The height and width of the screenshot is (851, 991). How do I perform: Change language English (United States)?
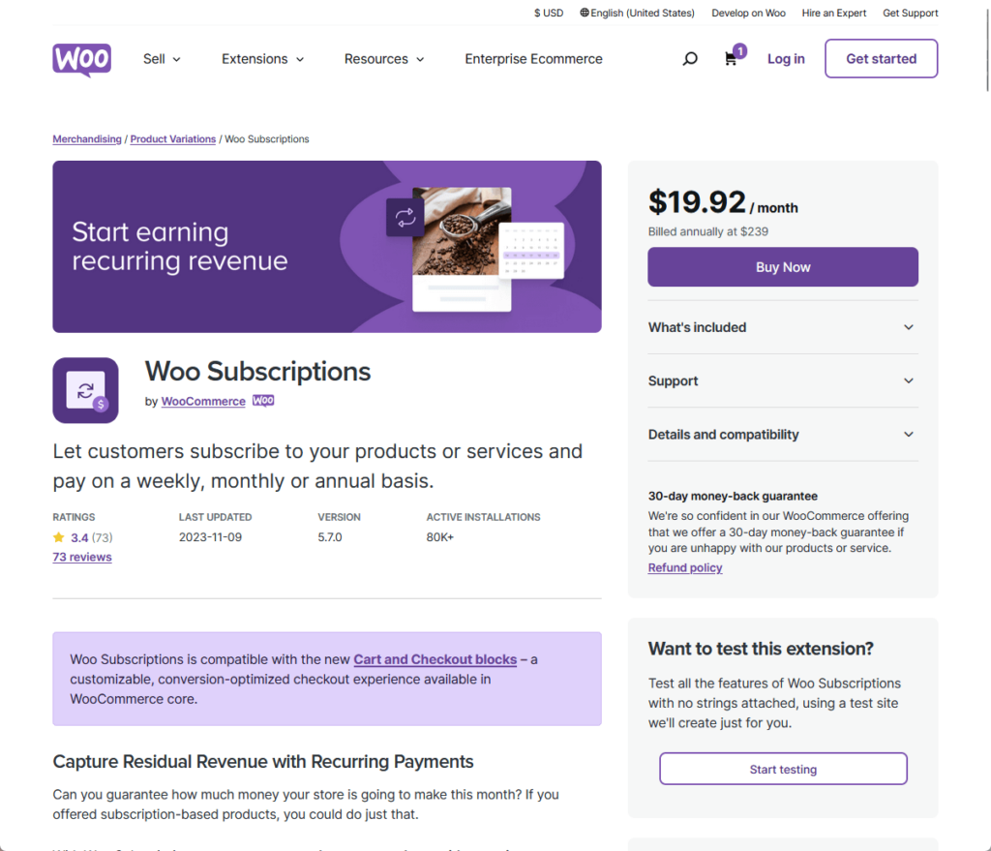coord(637,13)
